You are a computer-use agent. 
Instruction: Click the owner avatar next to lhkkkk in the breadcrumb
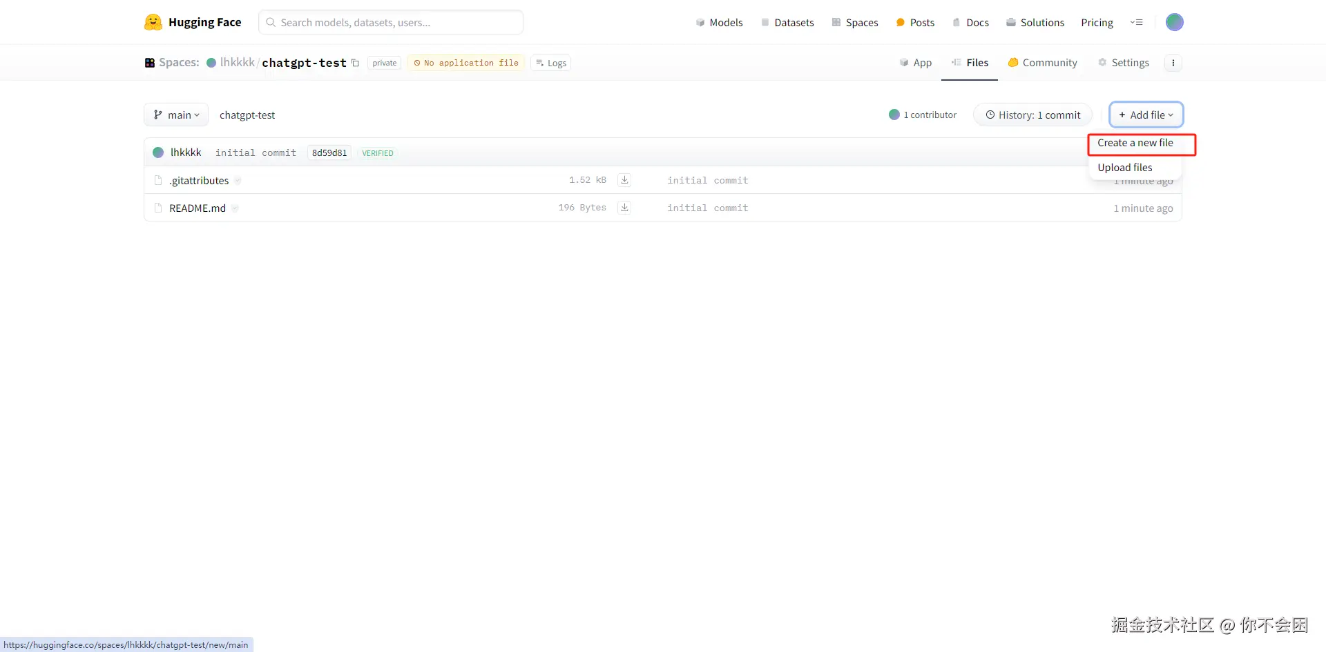211,63
